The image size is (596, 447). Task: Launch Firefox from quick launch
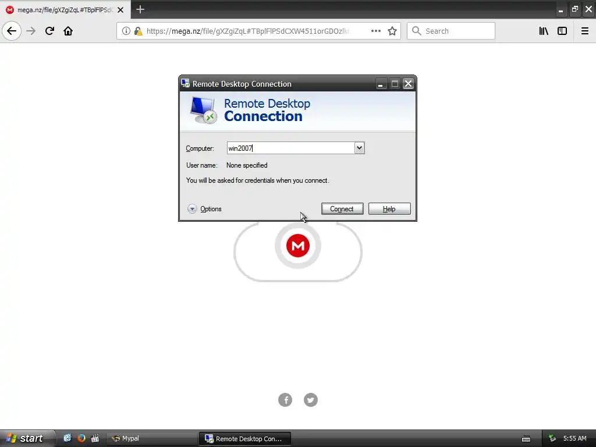pos(81,438)
